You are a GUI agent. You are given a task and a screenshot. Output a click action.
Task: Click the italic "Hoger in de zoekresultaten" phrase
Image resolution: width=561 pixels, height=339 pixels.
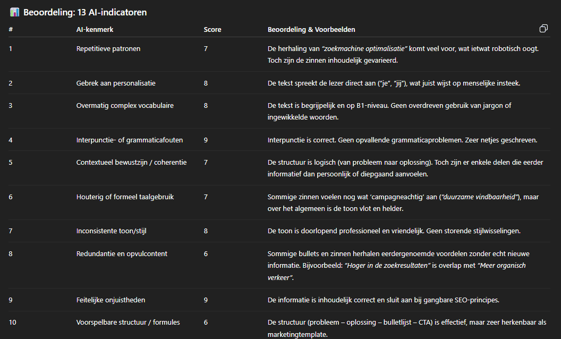pyautogui.click(x=387, y=265)
